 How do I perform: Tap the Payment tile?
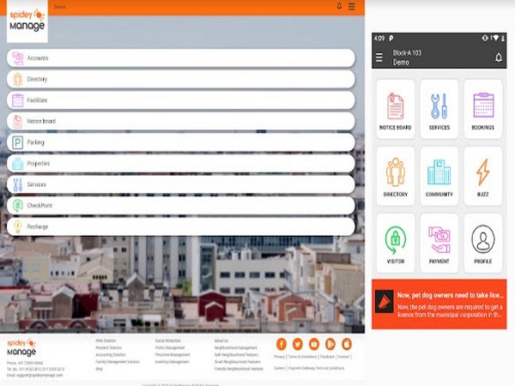point(439,243)
